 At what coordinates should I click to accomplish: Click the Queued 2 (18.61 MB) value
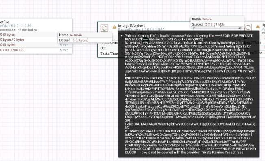click(215, 24)
